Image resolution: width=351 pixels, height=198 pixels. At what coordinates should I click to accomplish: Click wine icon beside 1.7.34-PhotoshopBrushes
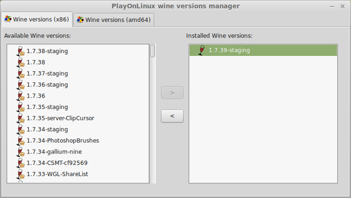point(21,140)
